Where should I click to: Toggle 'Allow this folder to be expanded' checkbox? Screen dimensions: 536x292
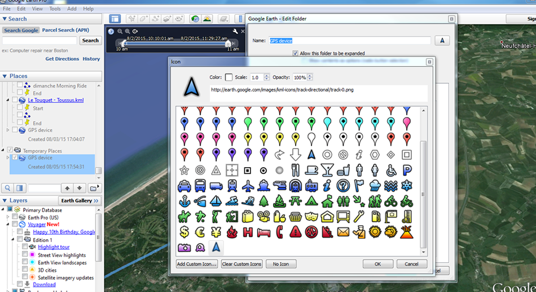pyautogui.click(x=295, y=53)
